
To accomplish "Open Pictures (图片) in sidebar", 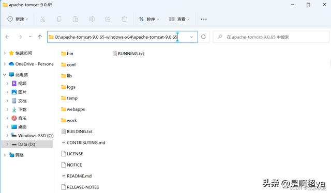I will click(19, 92).
